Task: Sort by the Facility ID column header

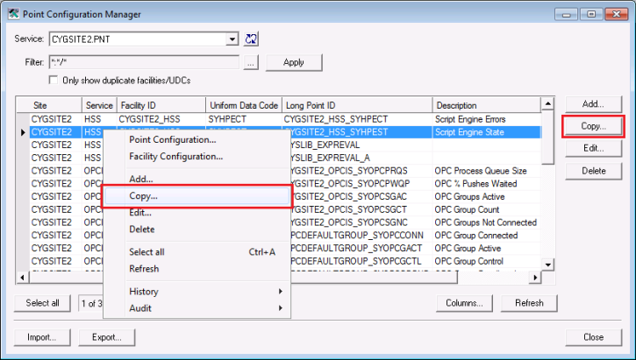Action: (161, 105)
